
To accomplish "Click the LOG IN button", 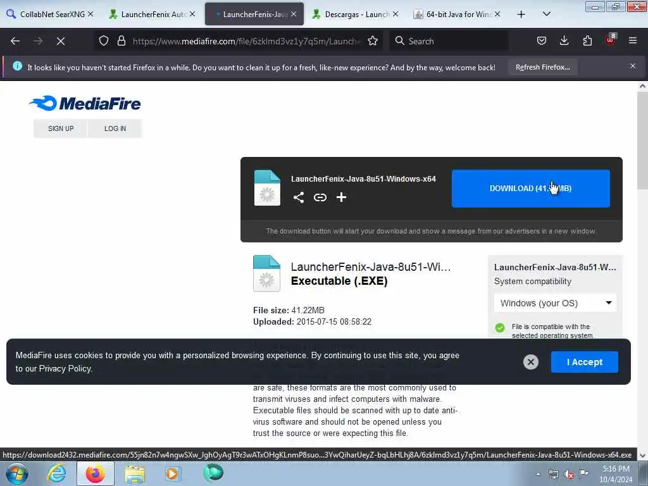I will pyautogui.click(x=115, y=128).
